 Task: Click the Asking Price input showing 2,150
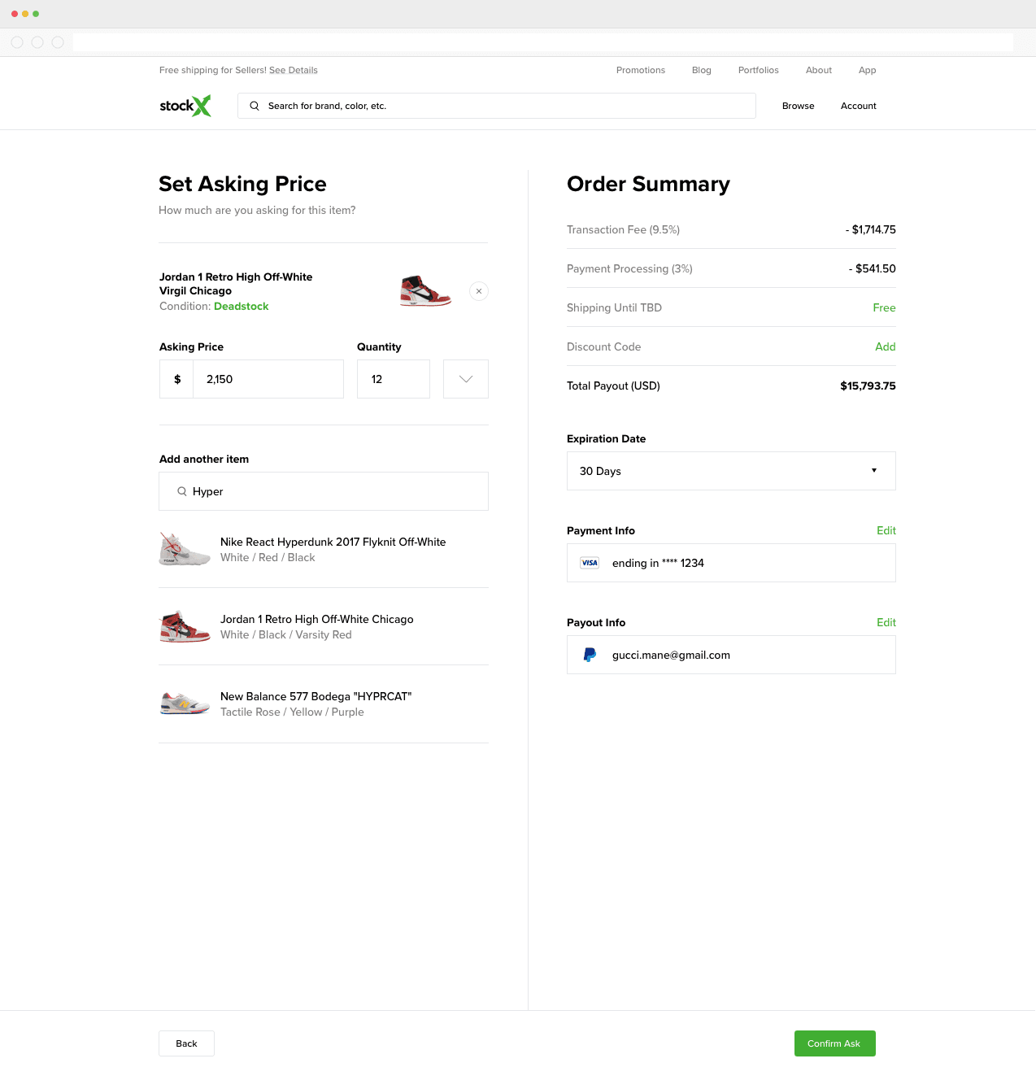(x=268, y=379)
